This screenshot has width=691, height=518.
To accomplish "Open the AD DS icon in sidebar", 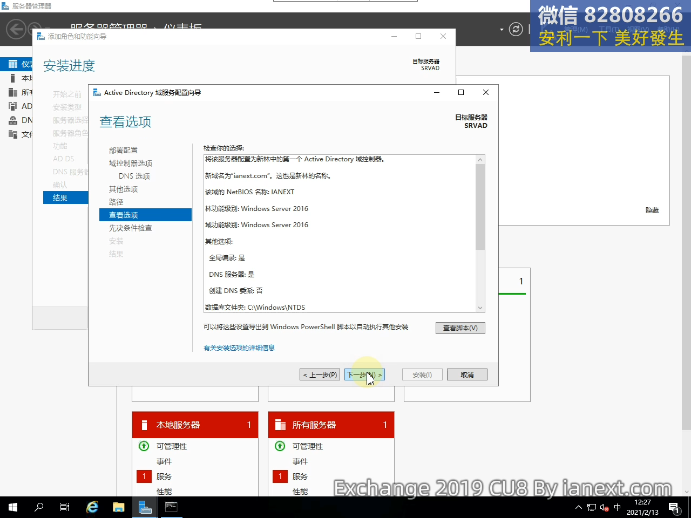I will pos(13,106).
